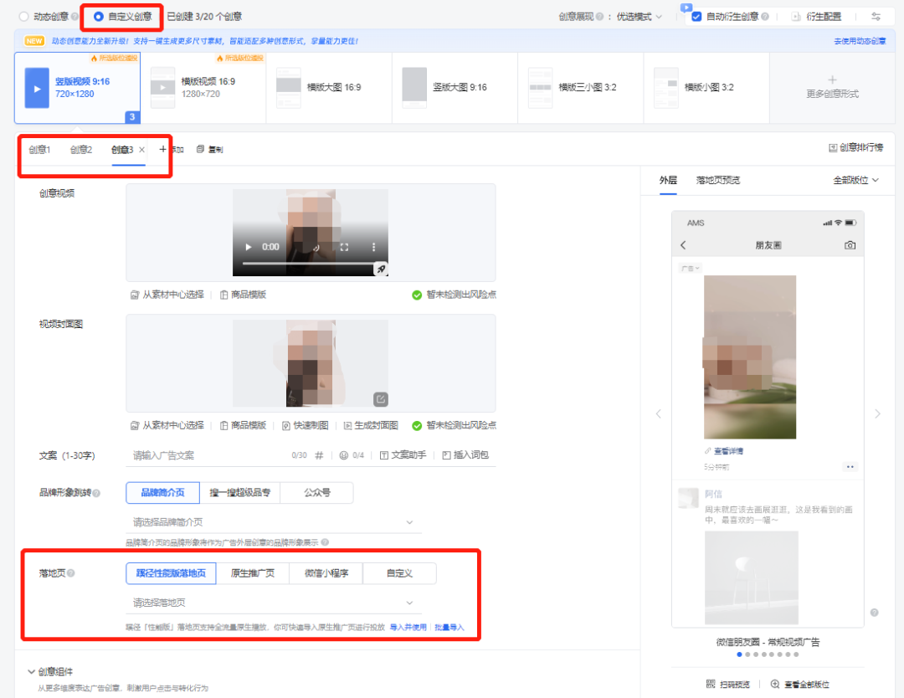Uncheck the 自动衍生创意 checkbox
The image size is (904, 698).
coord(696,16)
